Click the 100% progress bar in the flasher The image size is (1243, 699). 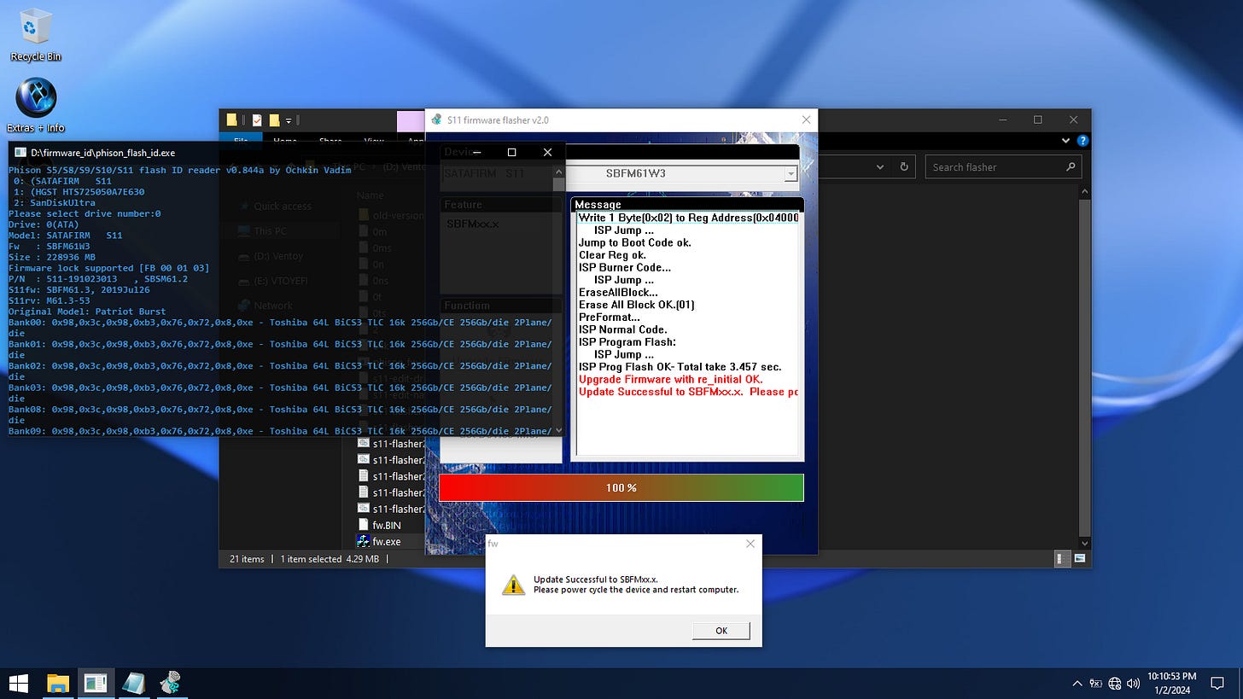point(621,487)
